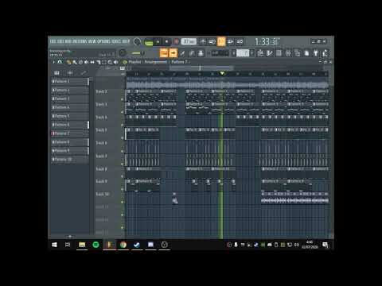Select the playlist Mute tool

pyautogui.click(x=86, y=62)
